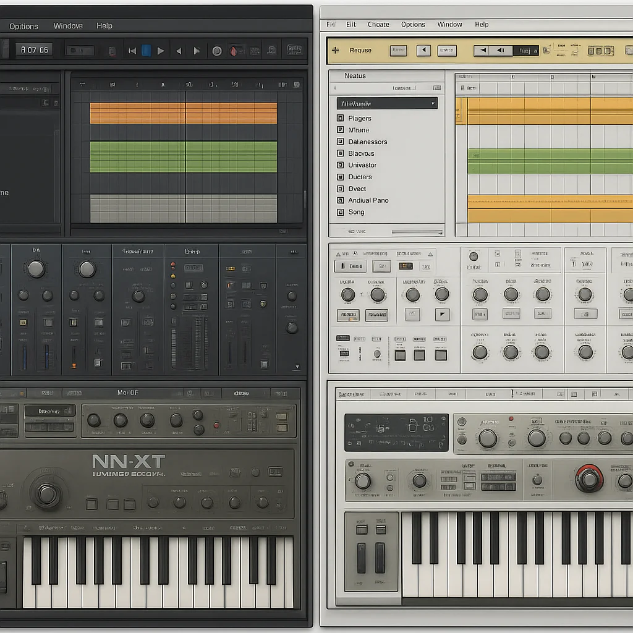Image resolution: width=633 pixels, height=633 pixels.
Task: Click the patch name display on the dark sampler strip
Action: point(50,411)
